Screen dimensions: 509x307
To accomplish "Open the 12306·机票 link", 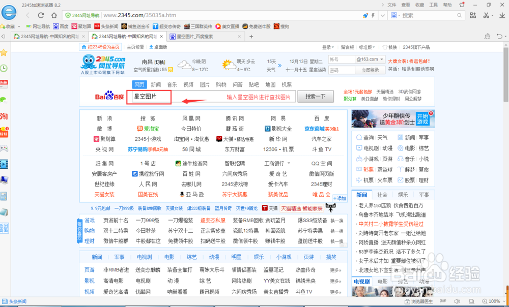I will [278, 149].
